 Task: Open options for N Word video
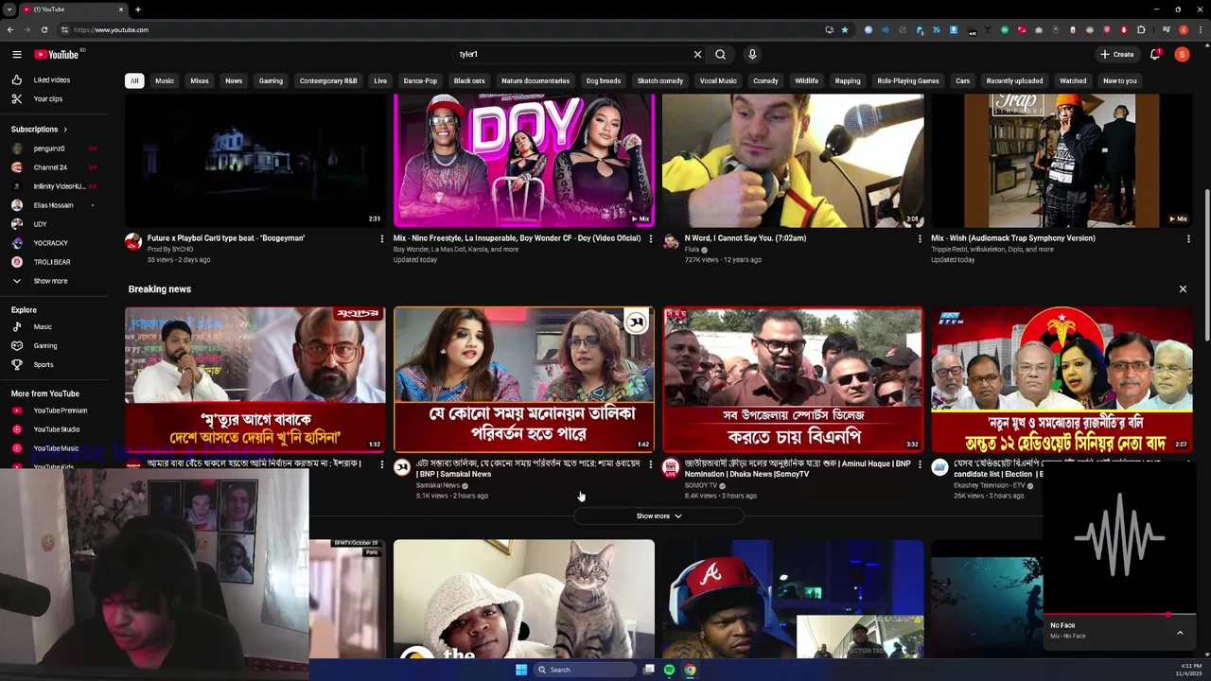pos(919,239)
